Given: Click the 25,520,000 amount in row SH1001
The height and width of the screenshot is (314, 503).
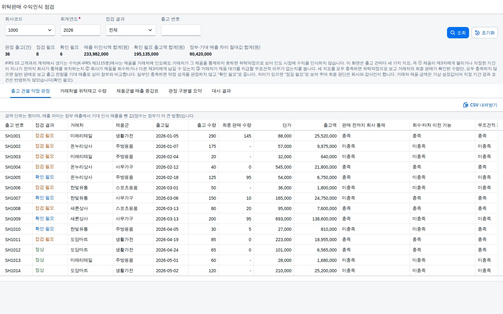Looking at the screenshot, I should (326, 136).
